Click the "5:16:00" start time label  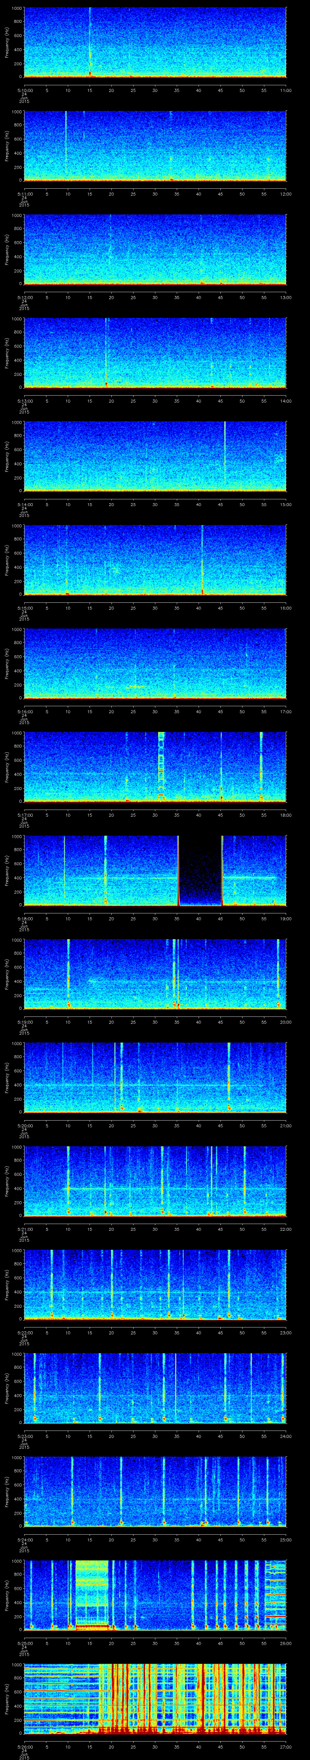(x=25, y=711)
